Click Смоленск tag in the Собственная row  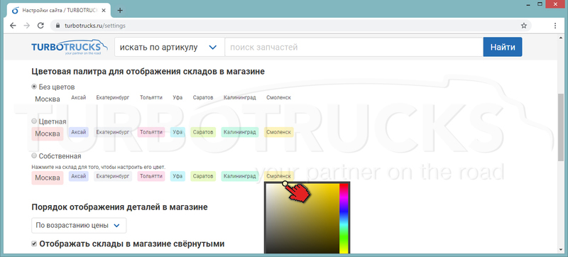pyautogui.click(x=278, y=176)
